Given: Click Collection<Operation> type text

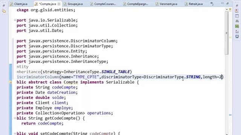Looking at the screenshot, I should (x=60, y=113).
